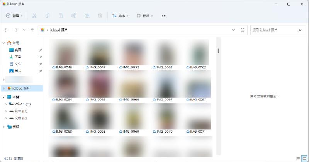This screenshot has height=162, width=309.
Task: Open the recent locations chevron
Action: [x=24, y=30]
